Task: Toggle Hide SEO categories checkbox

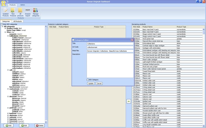Action: click(x=2, y=24)
